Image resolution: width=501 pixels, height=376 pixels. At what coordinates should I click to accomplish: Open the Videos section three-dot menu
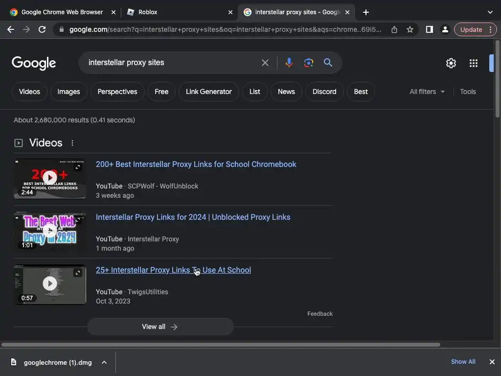pos(72,143)
